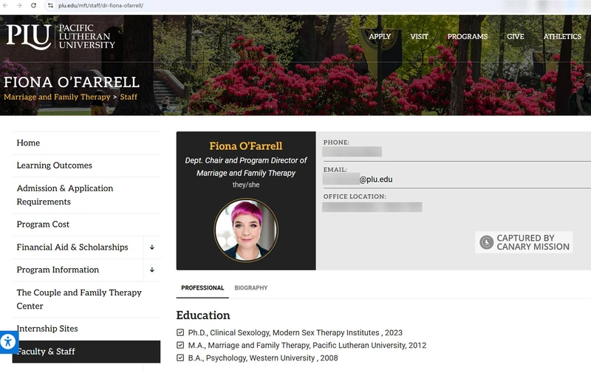This screenshot has height=370, width=591.
Task: Open the ATHLETICS menu item
Action: coord(562,36)
